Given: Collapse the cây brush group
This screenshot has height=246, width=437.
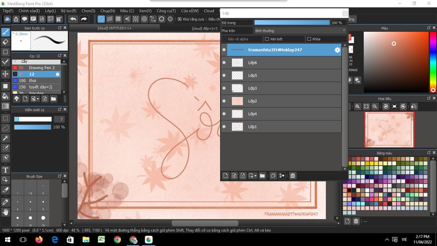Looking at the screenshot, I should pyautogui.click(x=15, y=61).
